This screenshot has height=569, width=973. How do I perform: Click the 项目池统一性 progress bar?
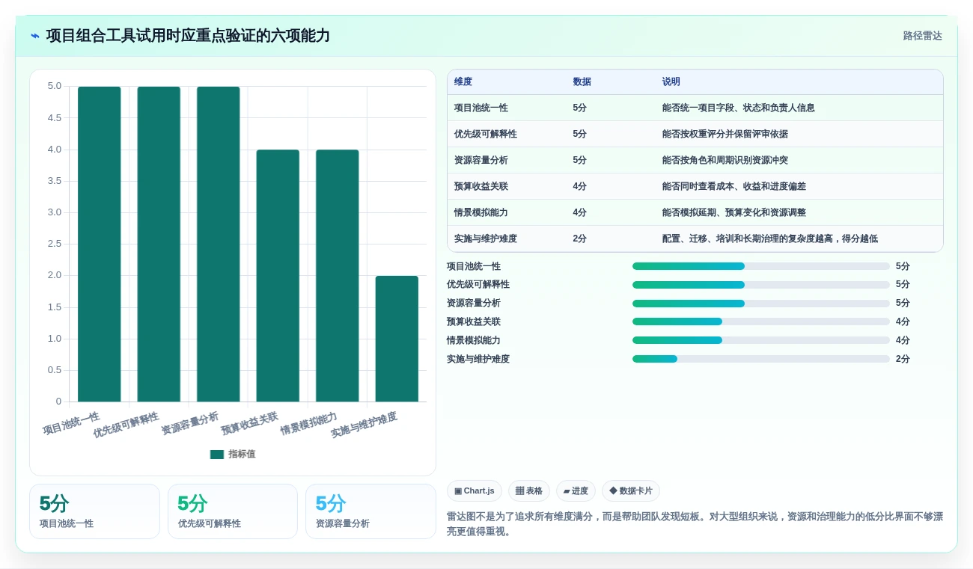[761, 266]
